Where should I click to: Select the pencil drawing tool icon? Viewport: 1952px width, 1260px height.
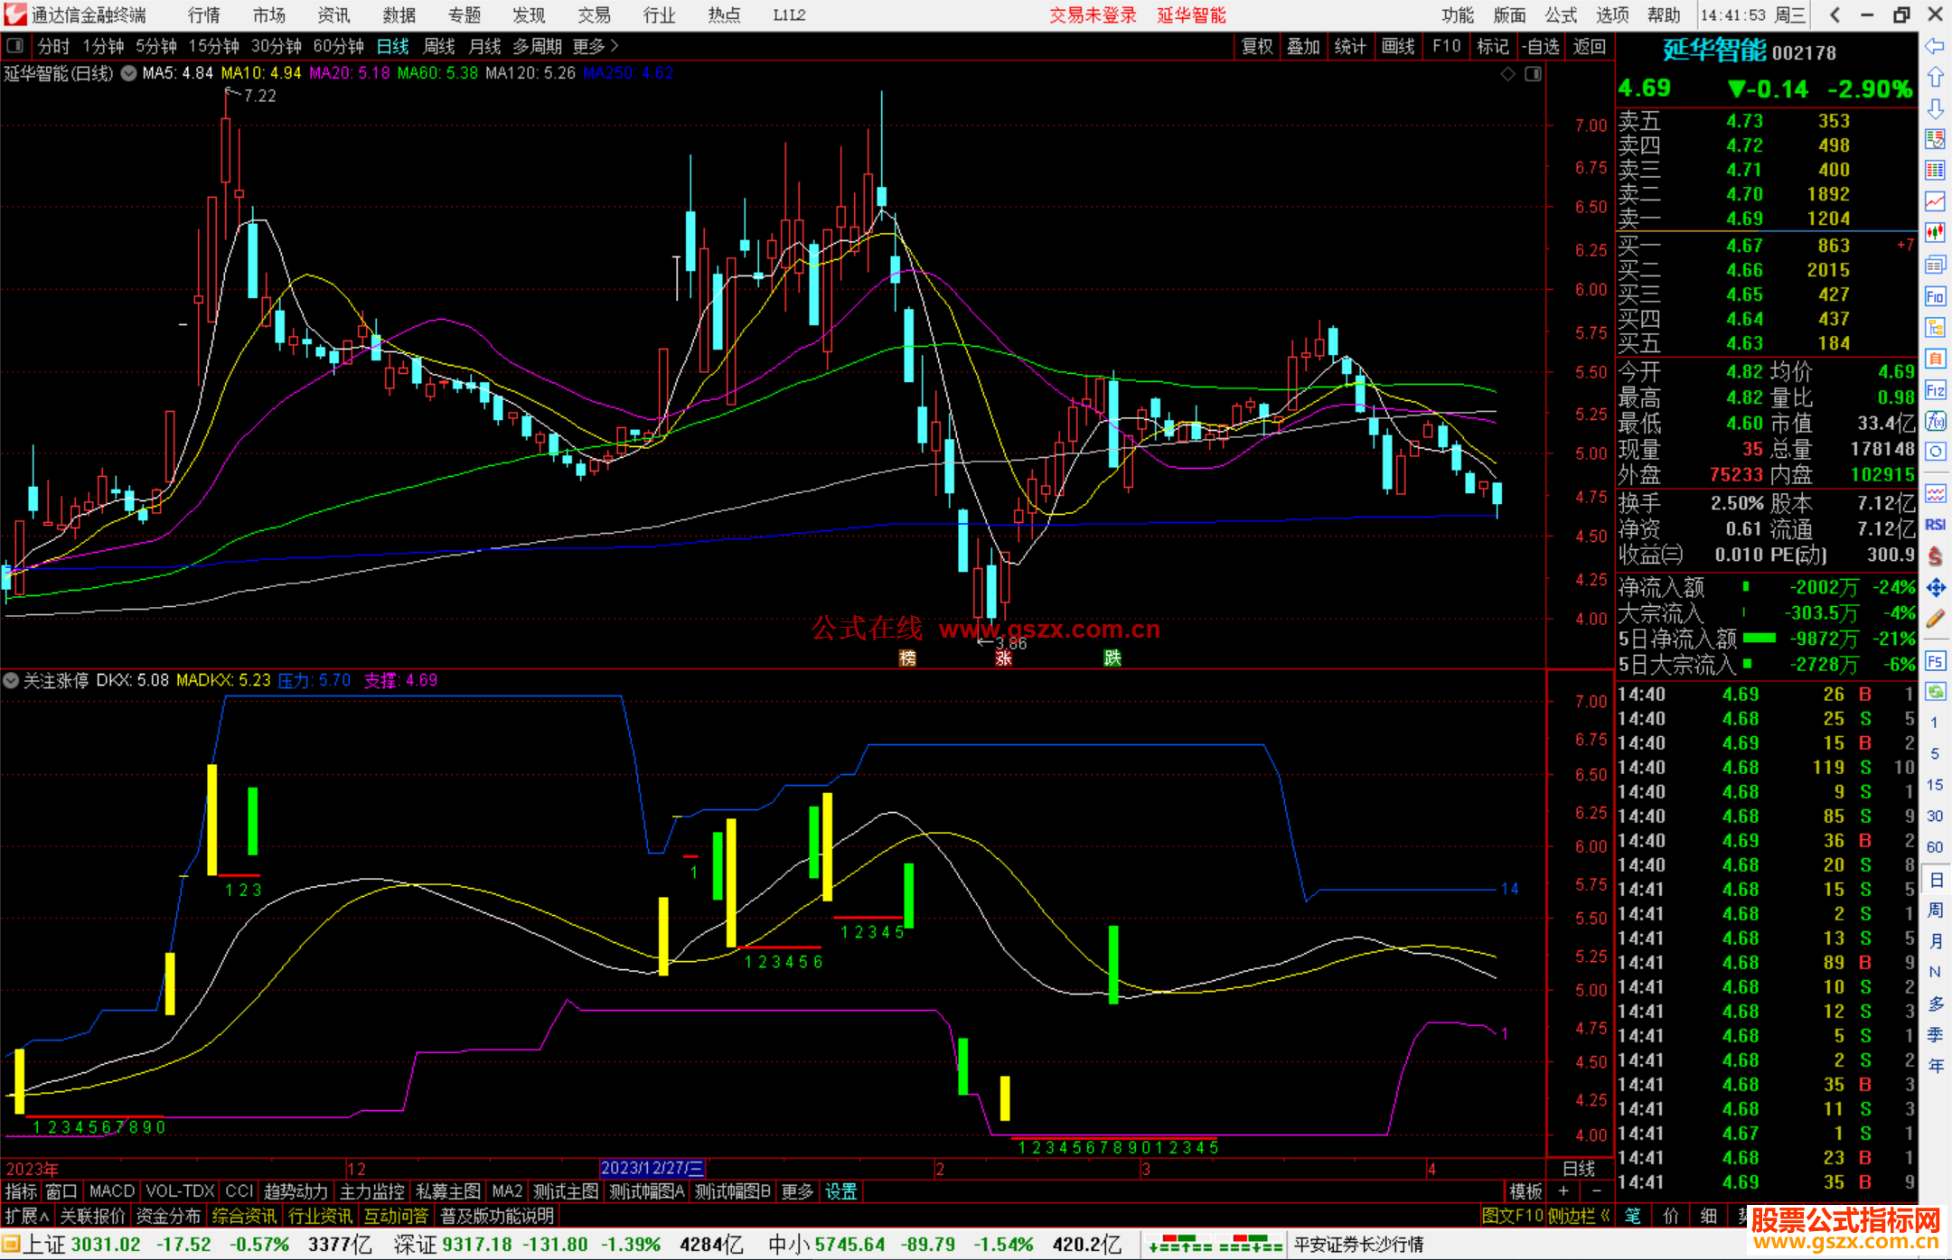[1935, 619]
